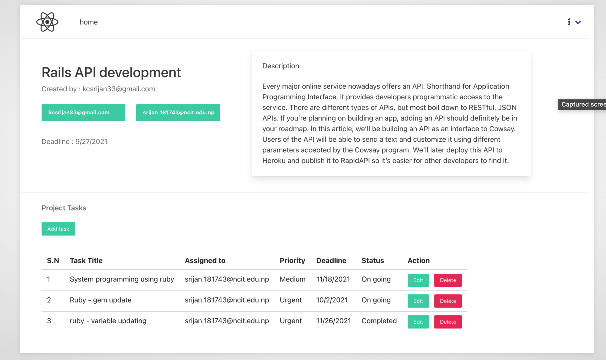
Task: Click the S.N column header
Action: pos(53,260)
